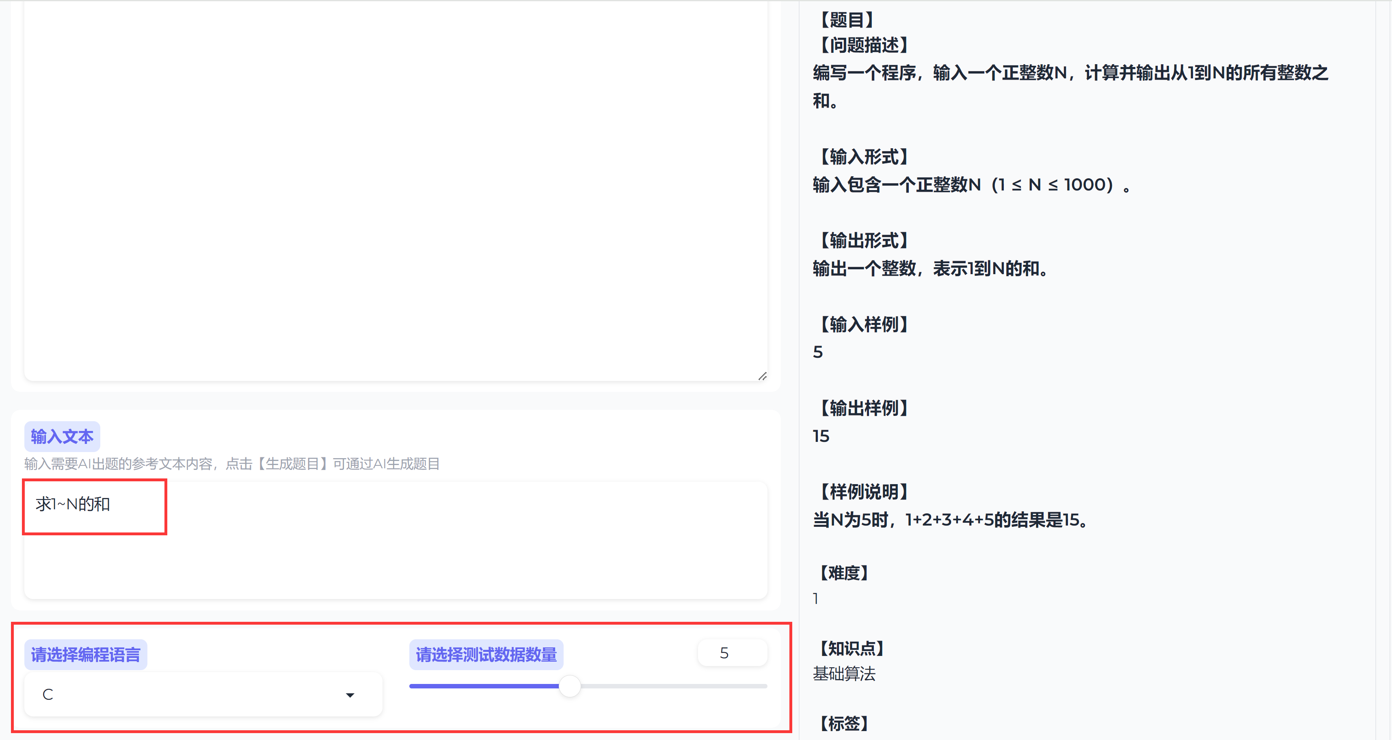Click the problem description starting with 编写一个程序
The width and height of the screenshot is (1392, 740).
click(x=1070, y=87)
